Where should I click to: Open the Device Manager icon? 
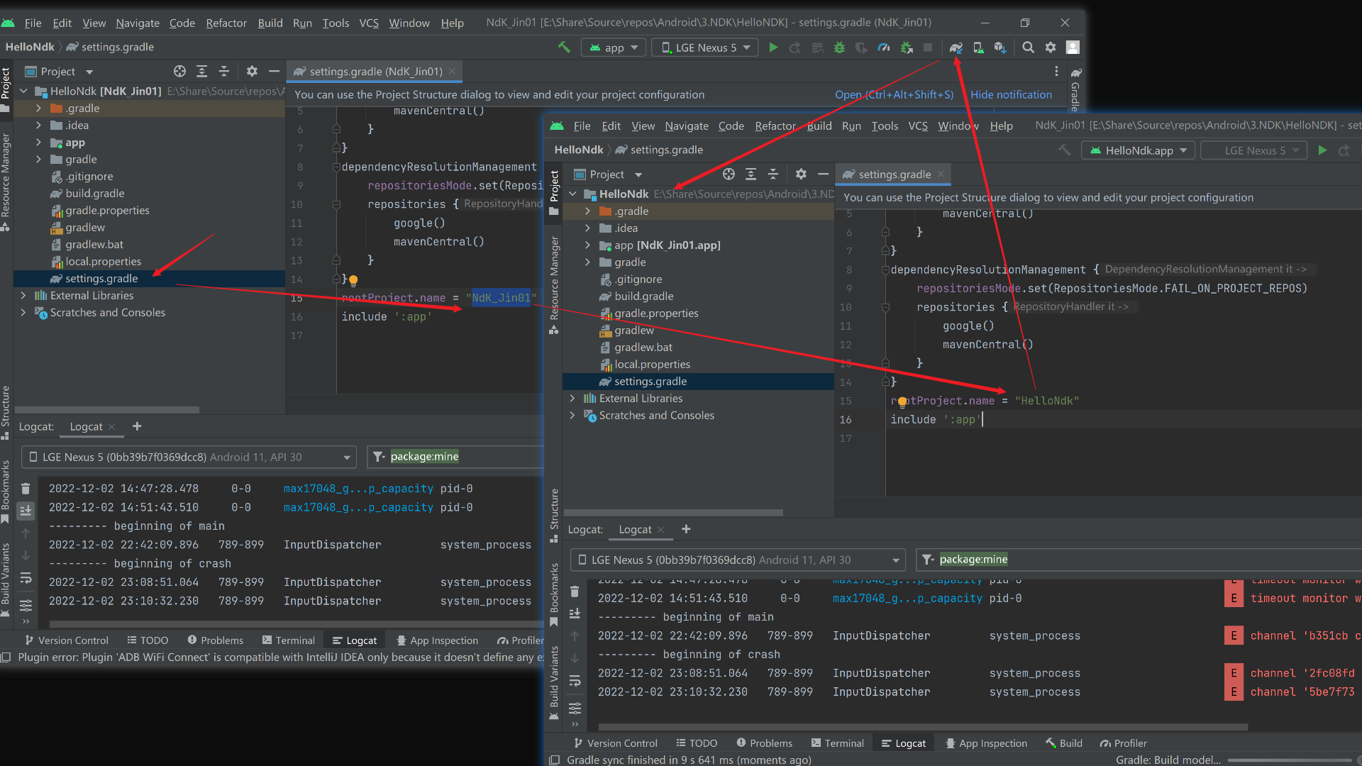click(x=978, y=48)
